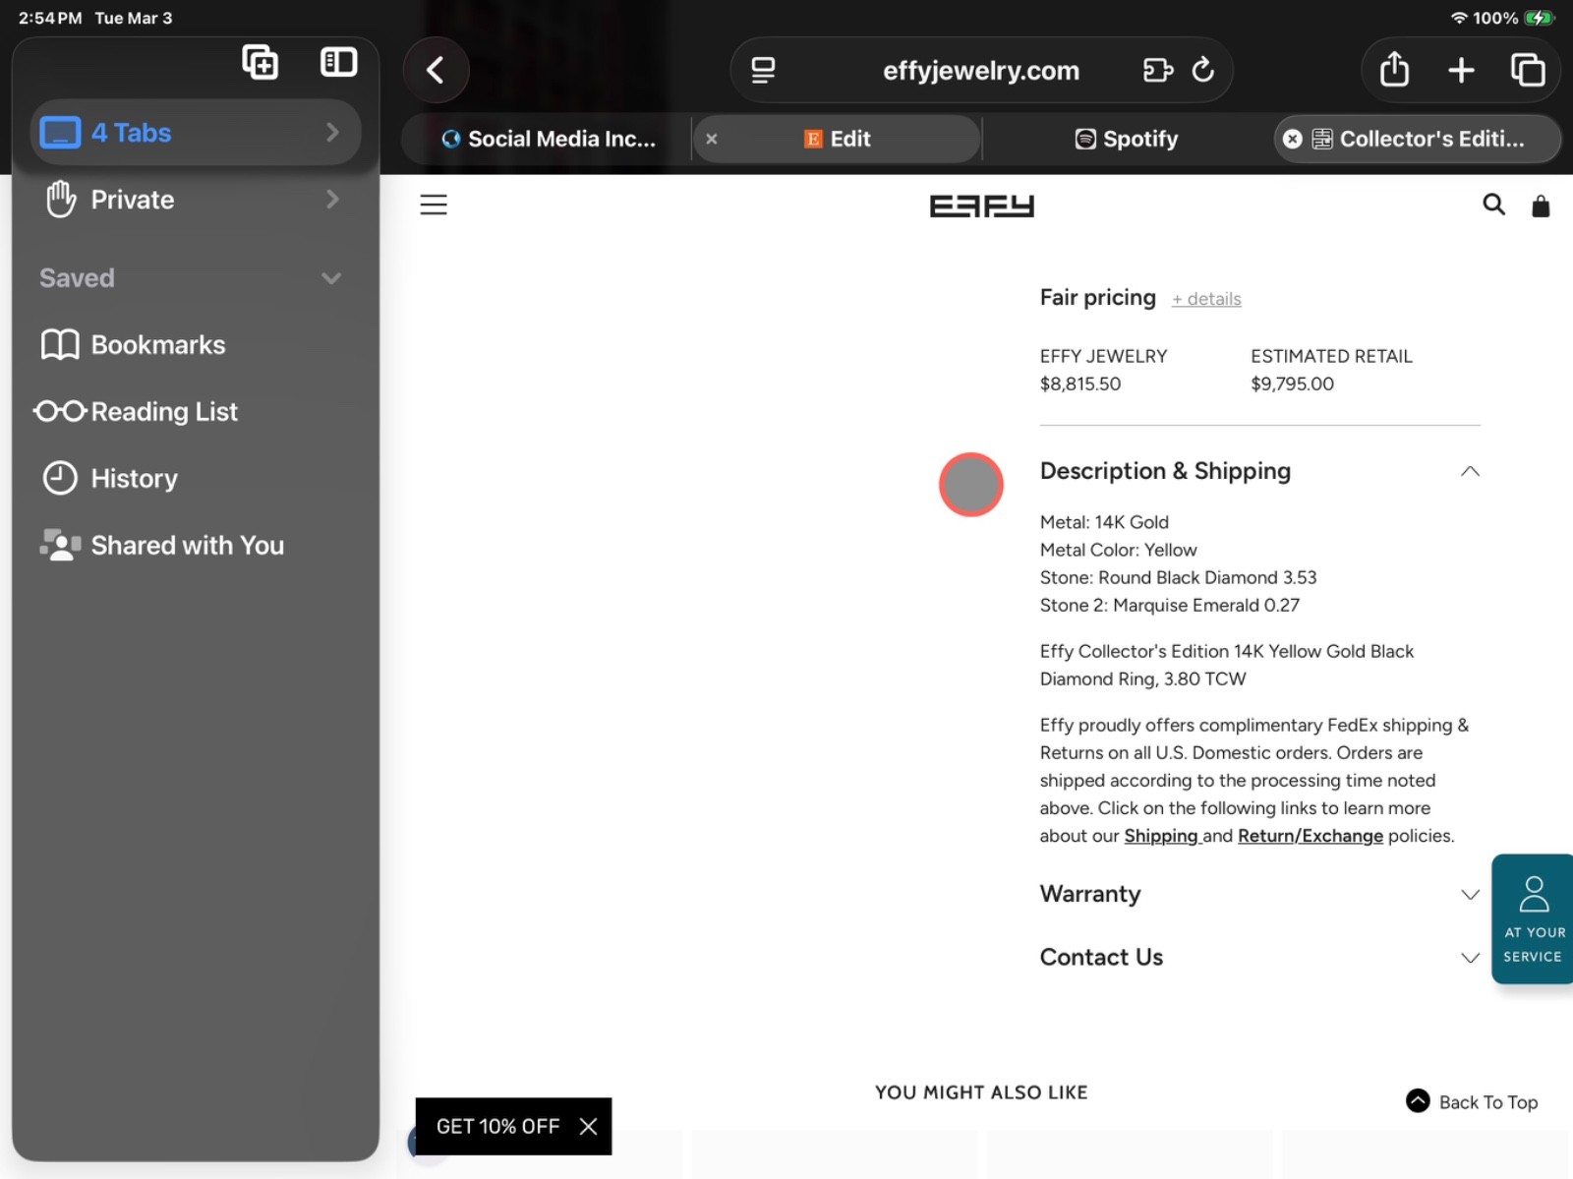Reload the effyjewelry.com page

tap(1202, 70)
